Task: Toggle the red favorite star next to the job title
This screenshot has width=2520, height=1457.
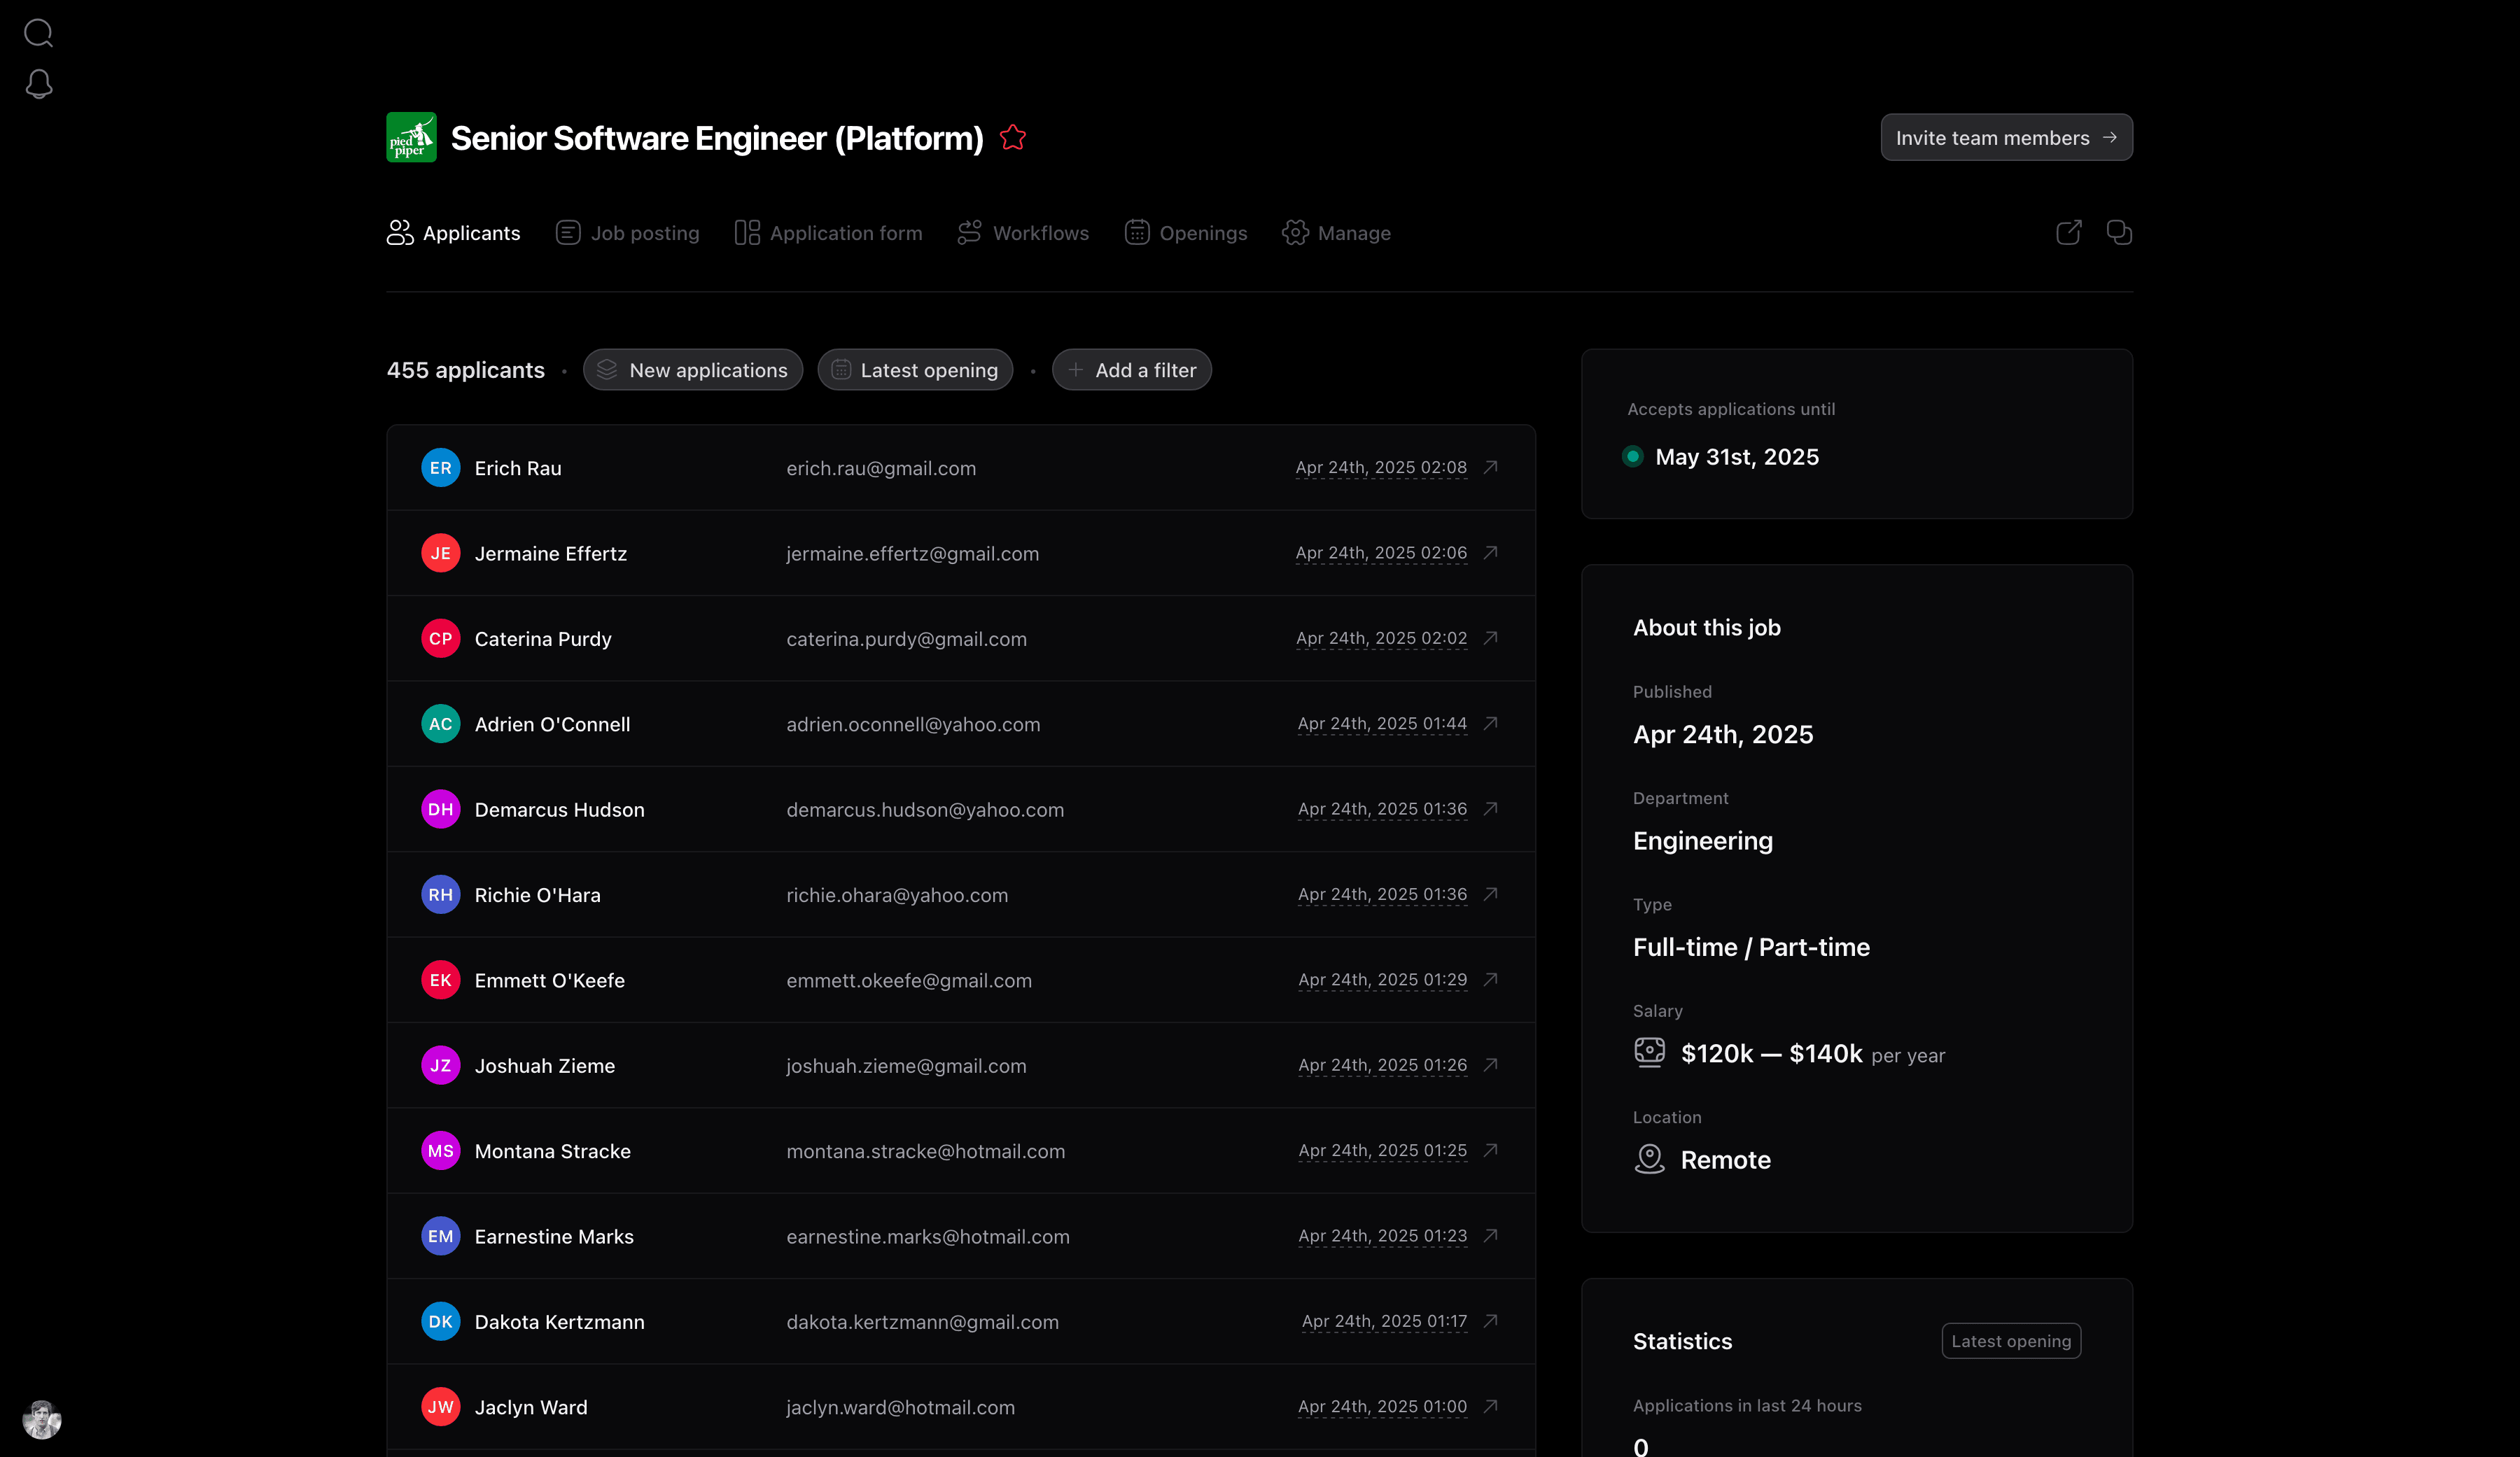Action: (x=1012, y=137)
